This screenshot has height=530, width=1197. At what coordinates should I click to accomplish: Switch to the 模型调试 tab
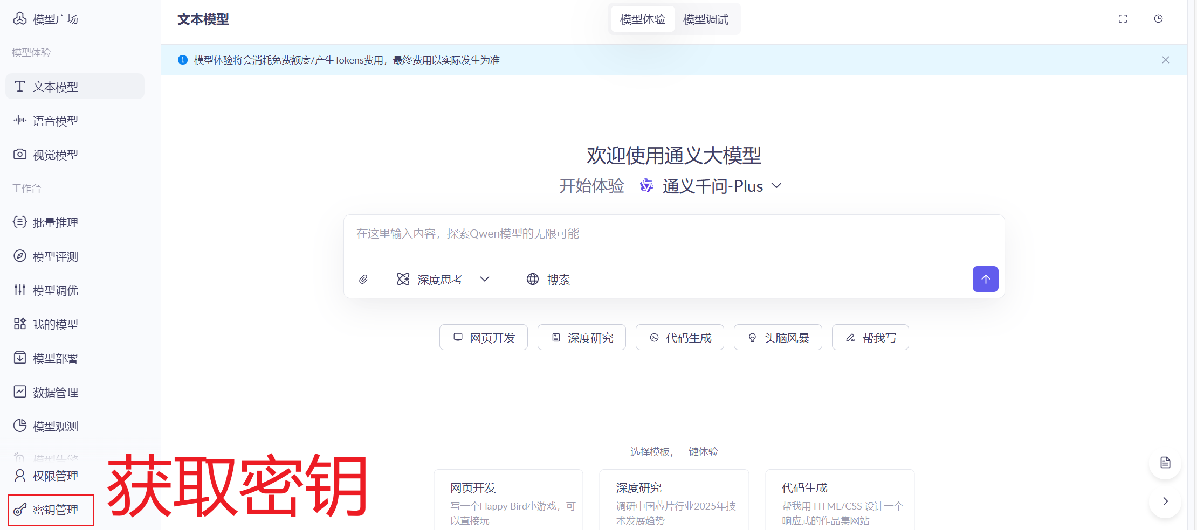click(705, 19)
